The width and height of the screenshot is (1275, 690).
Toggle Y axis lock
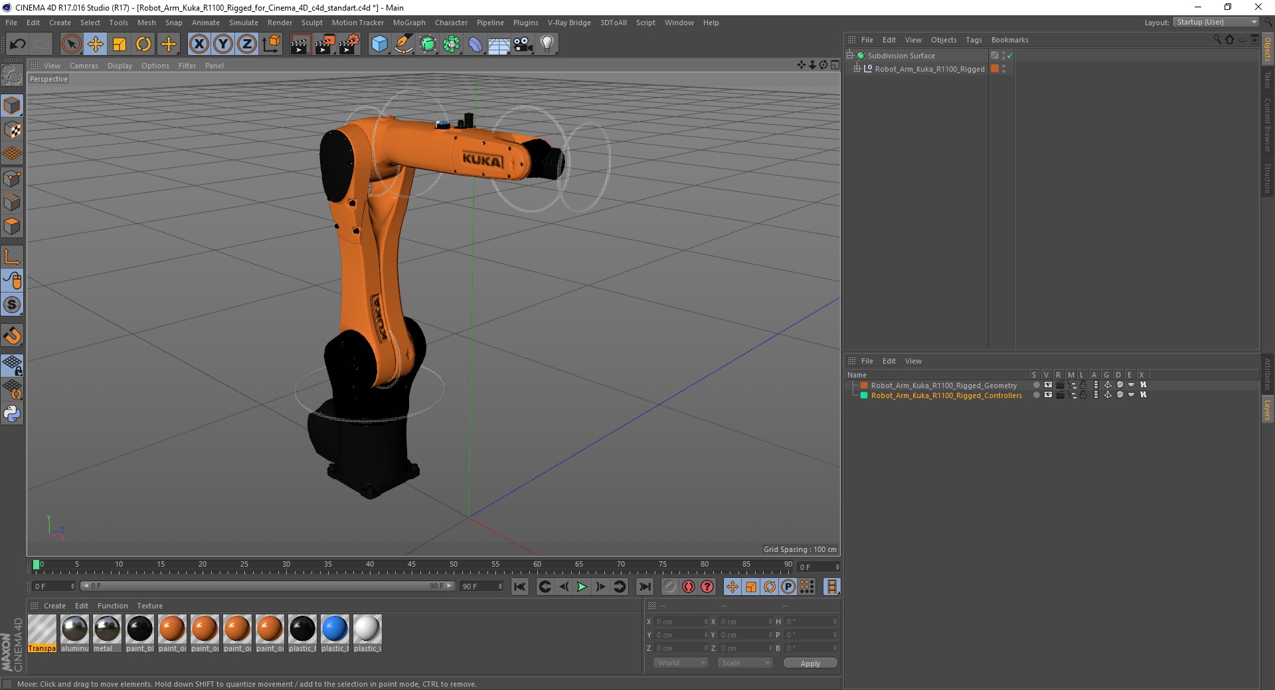tap(223, 44)
